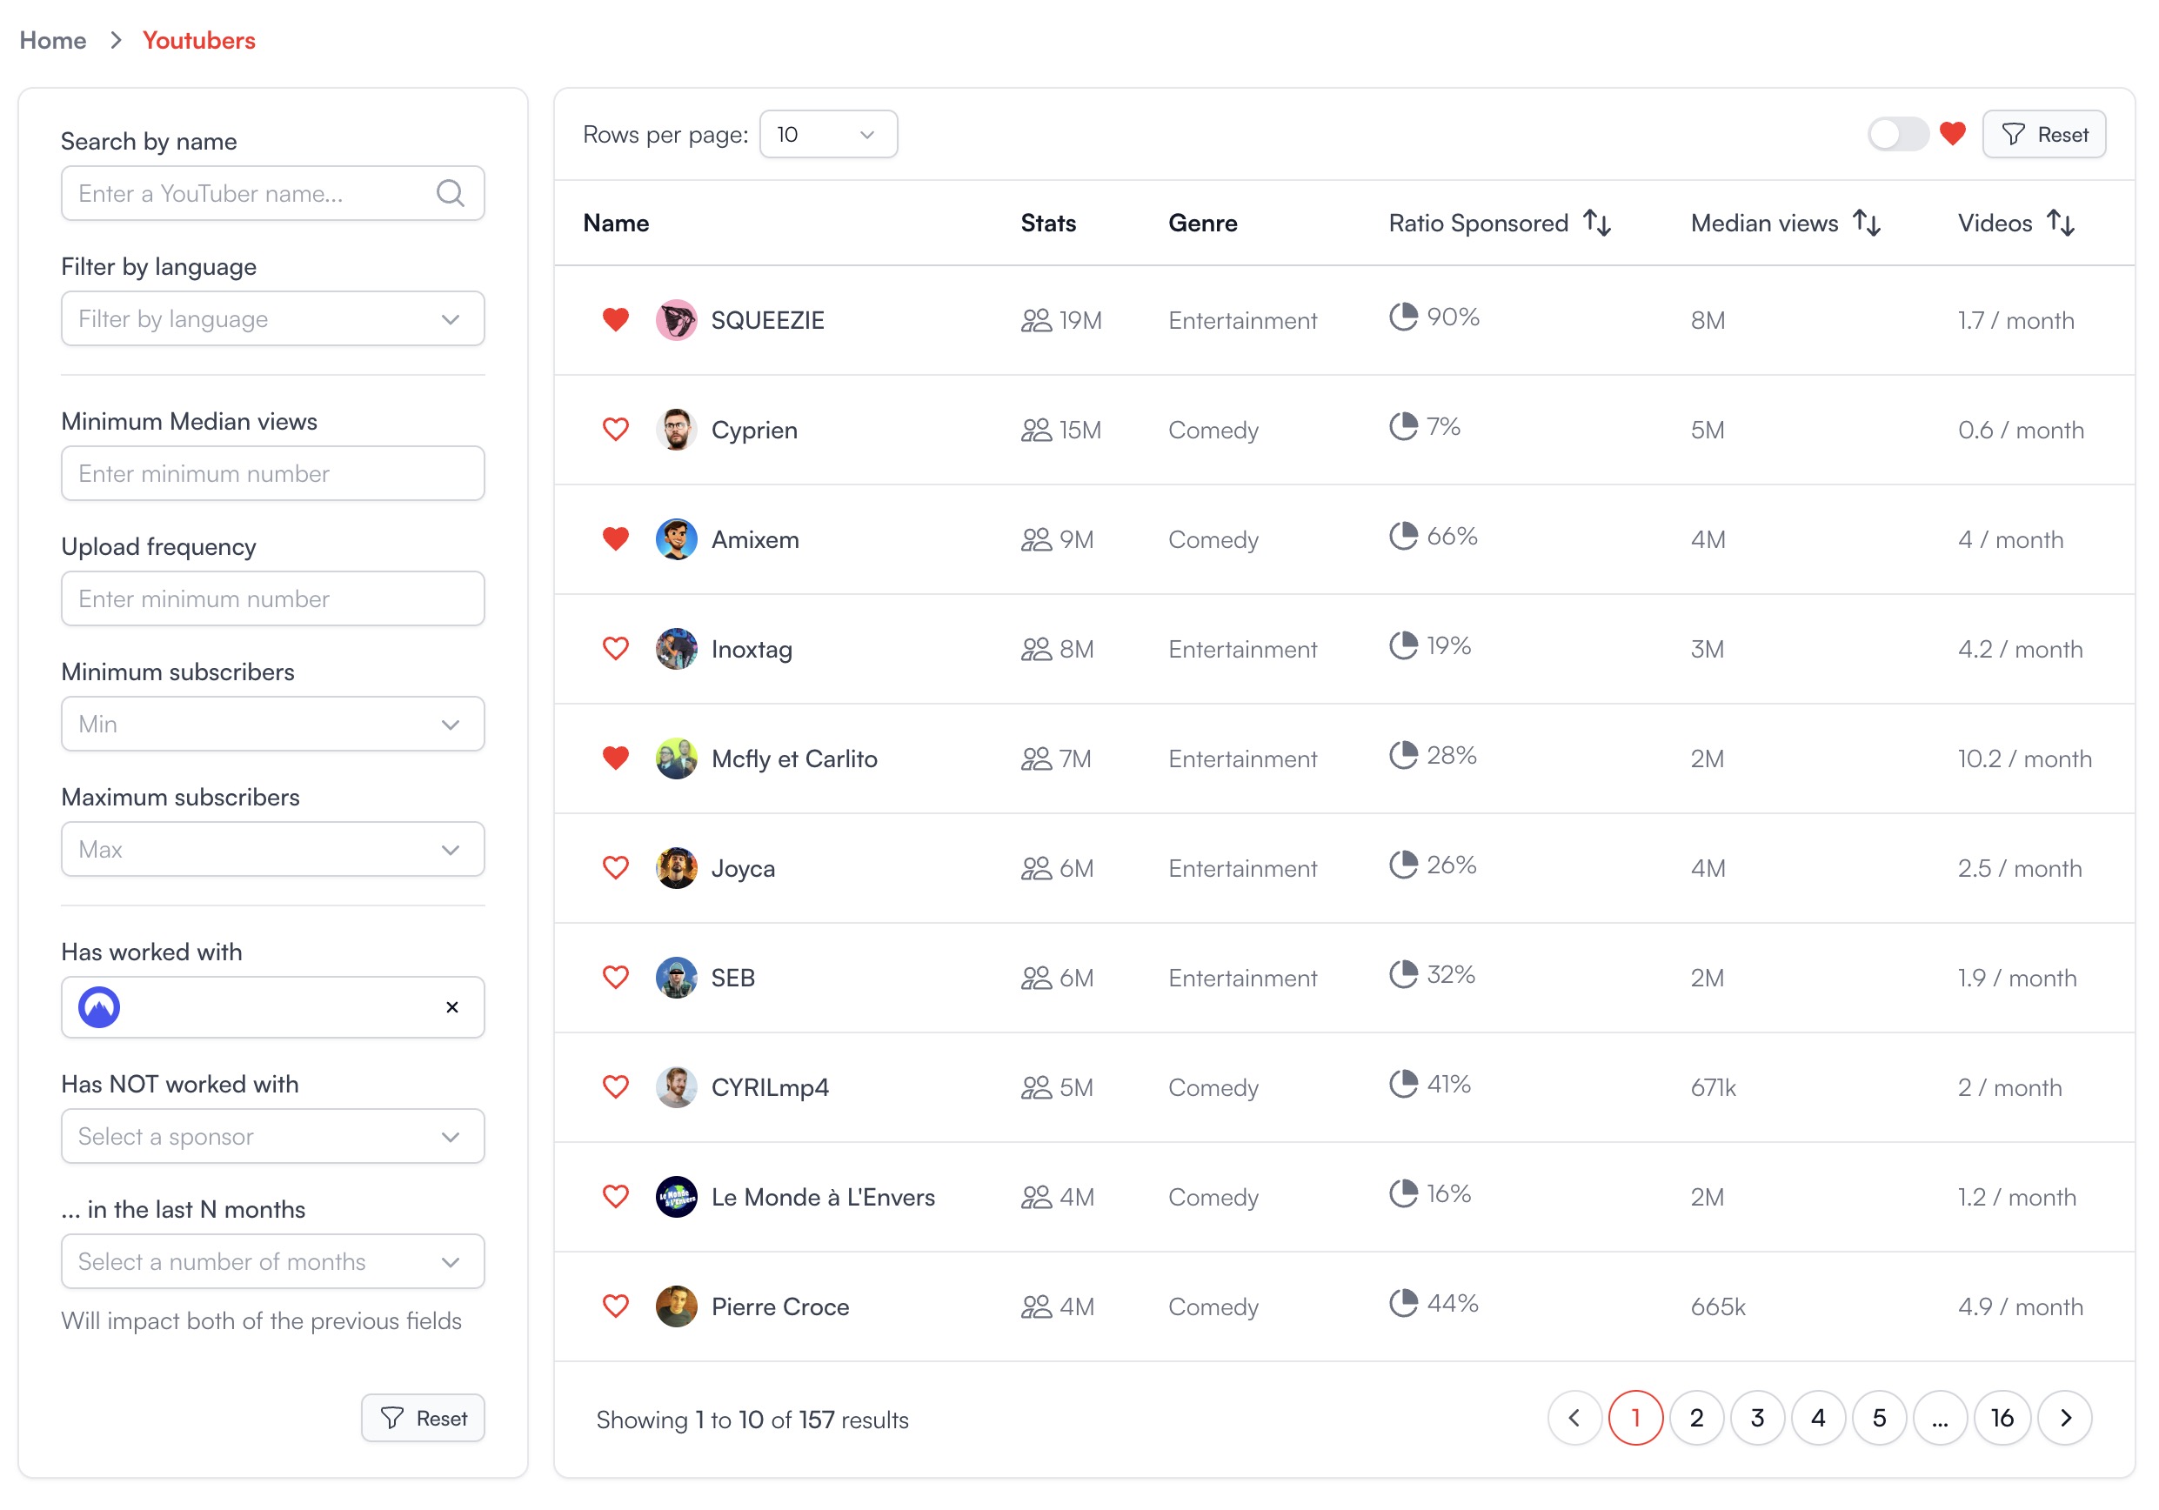Viewport: 2159px width, 1510px height.
Task: Click SEB's profile picture
Action: coord(676,978)
